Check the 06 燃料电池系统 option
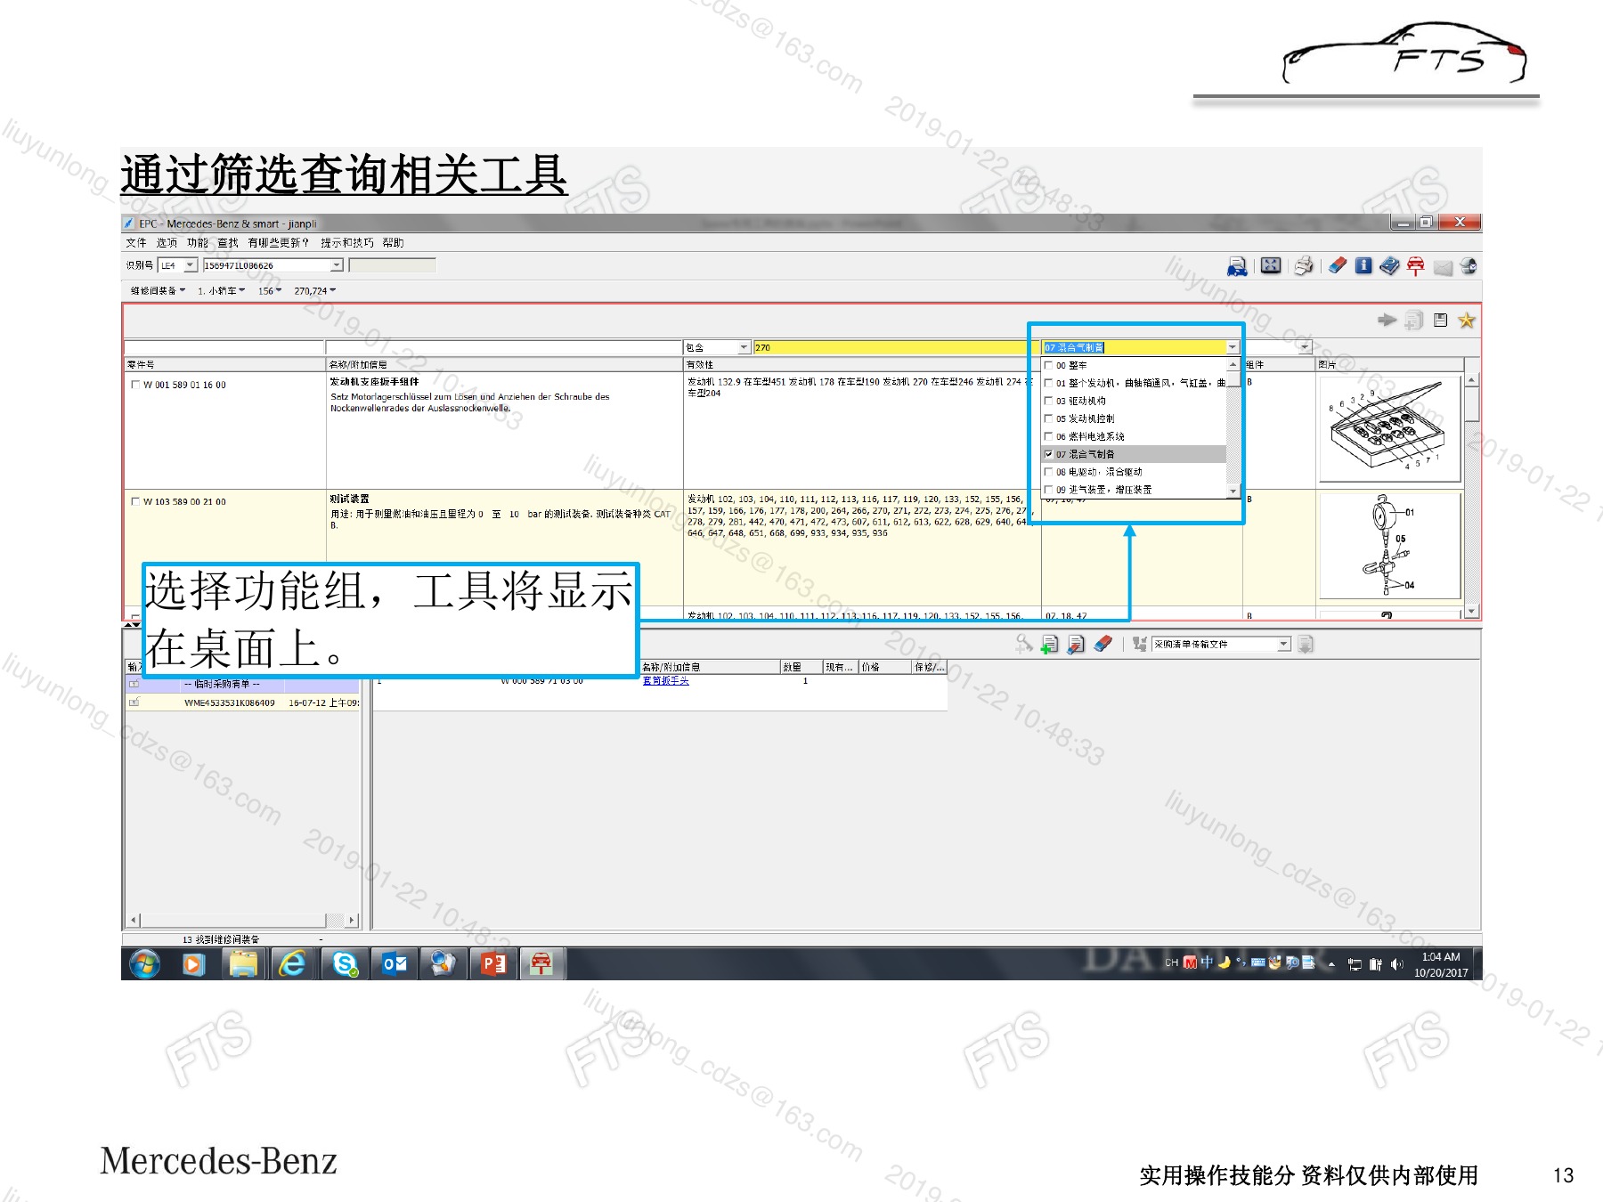 pos(1049,436)
